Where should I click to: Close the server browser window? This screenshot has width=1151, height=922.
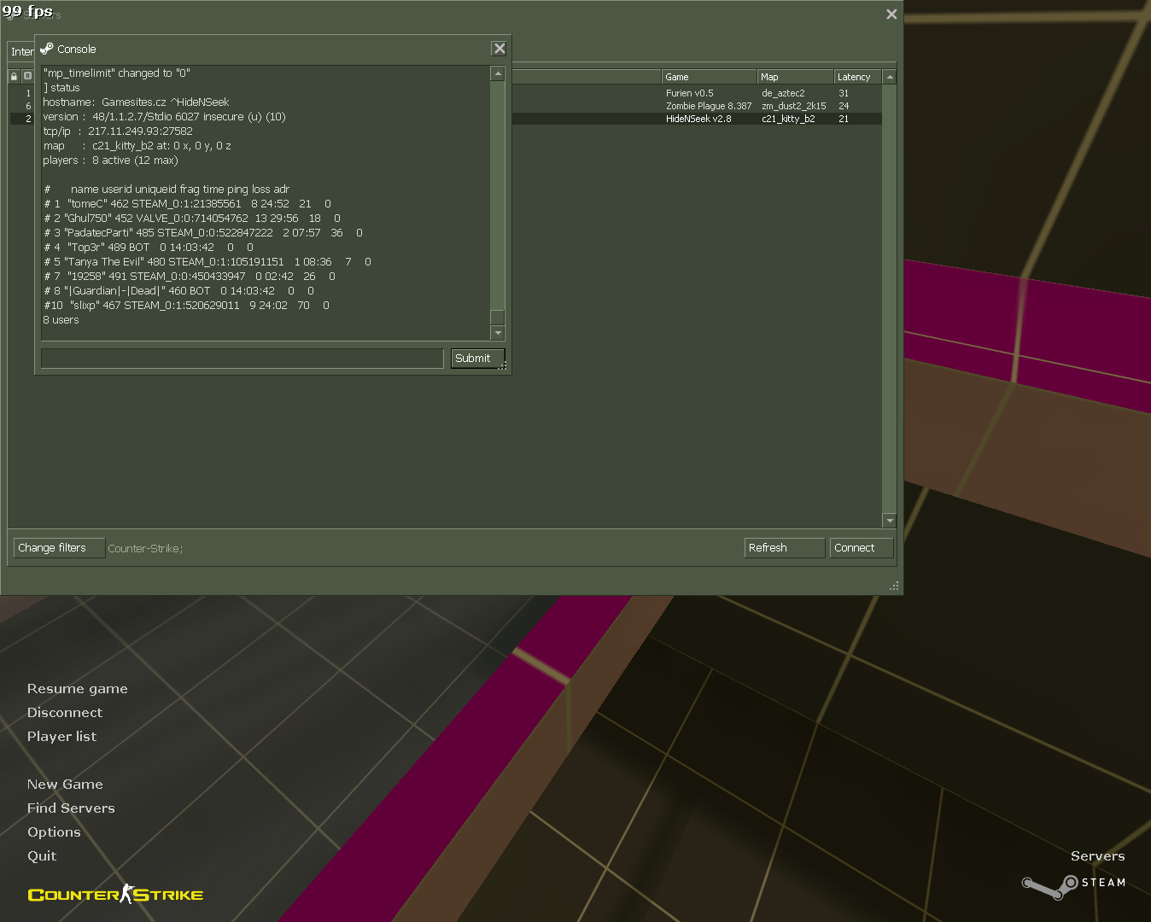(x=891, y=15)
